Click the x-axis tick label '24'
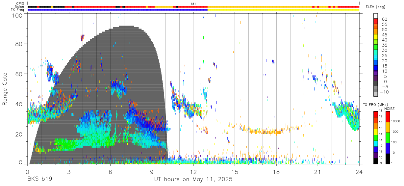 click(x=359, y=172)
